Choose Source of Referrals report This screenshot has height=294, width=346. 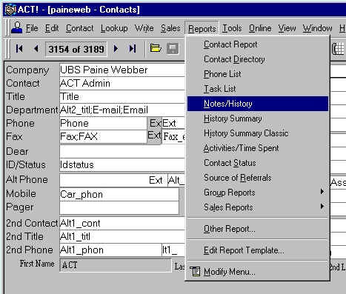258,178
